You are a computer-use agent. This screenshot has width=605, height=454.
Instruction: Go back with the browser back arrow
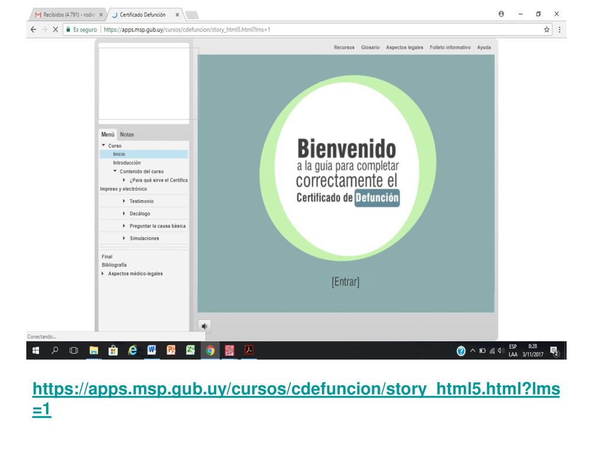[34, 30]
